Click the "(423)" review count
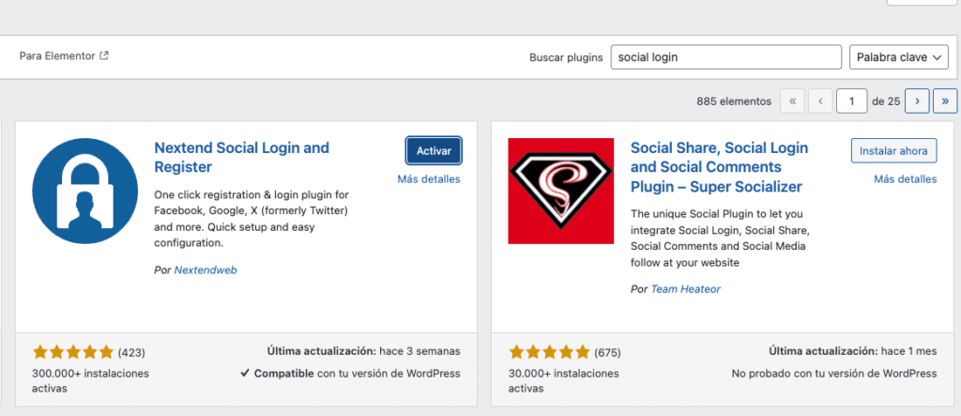This screenshot has height=416, width=961. (x=131, y=353)
